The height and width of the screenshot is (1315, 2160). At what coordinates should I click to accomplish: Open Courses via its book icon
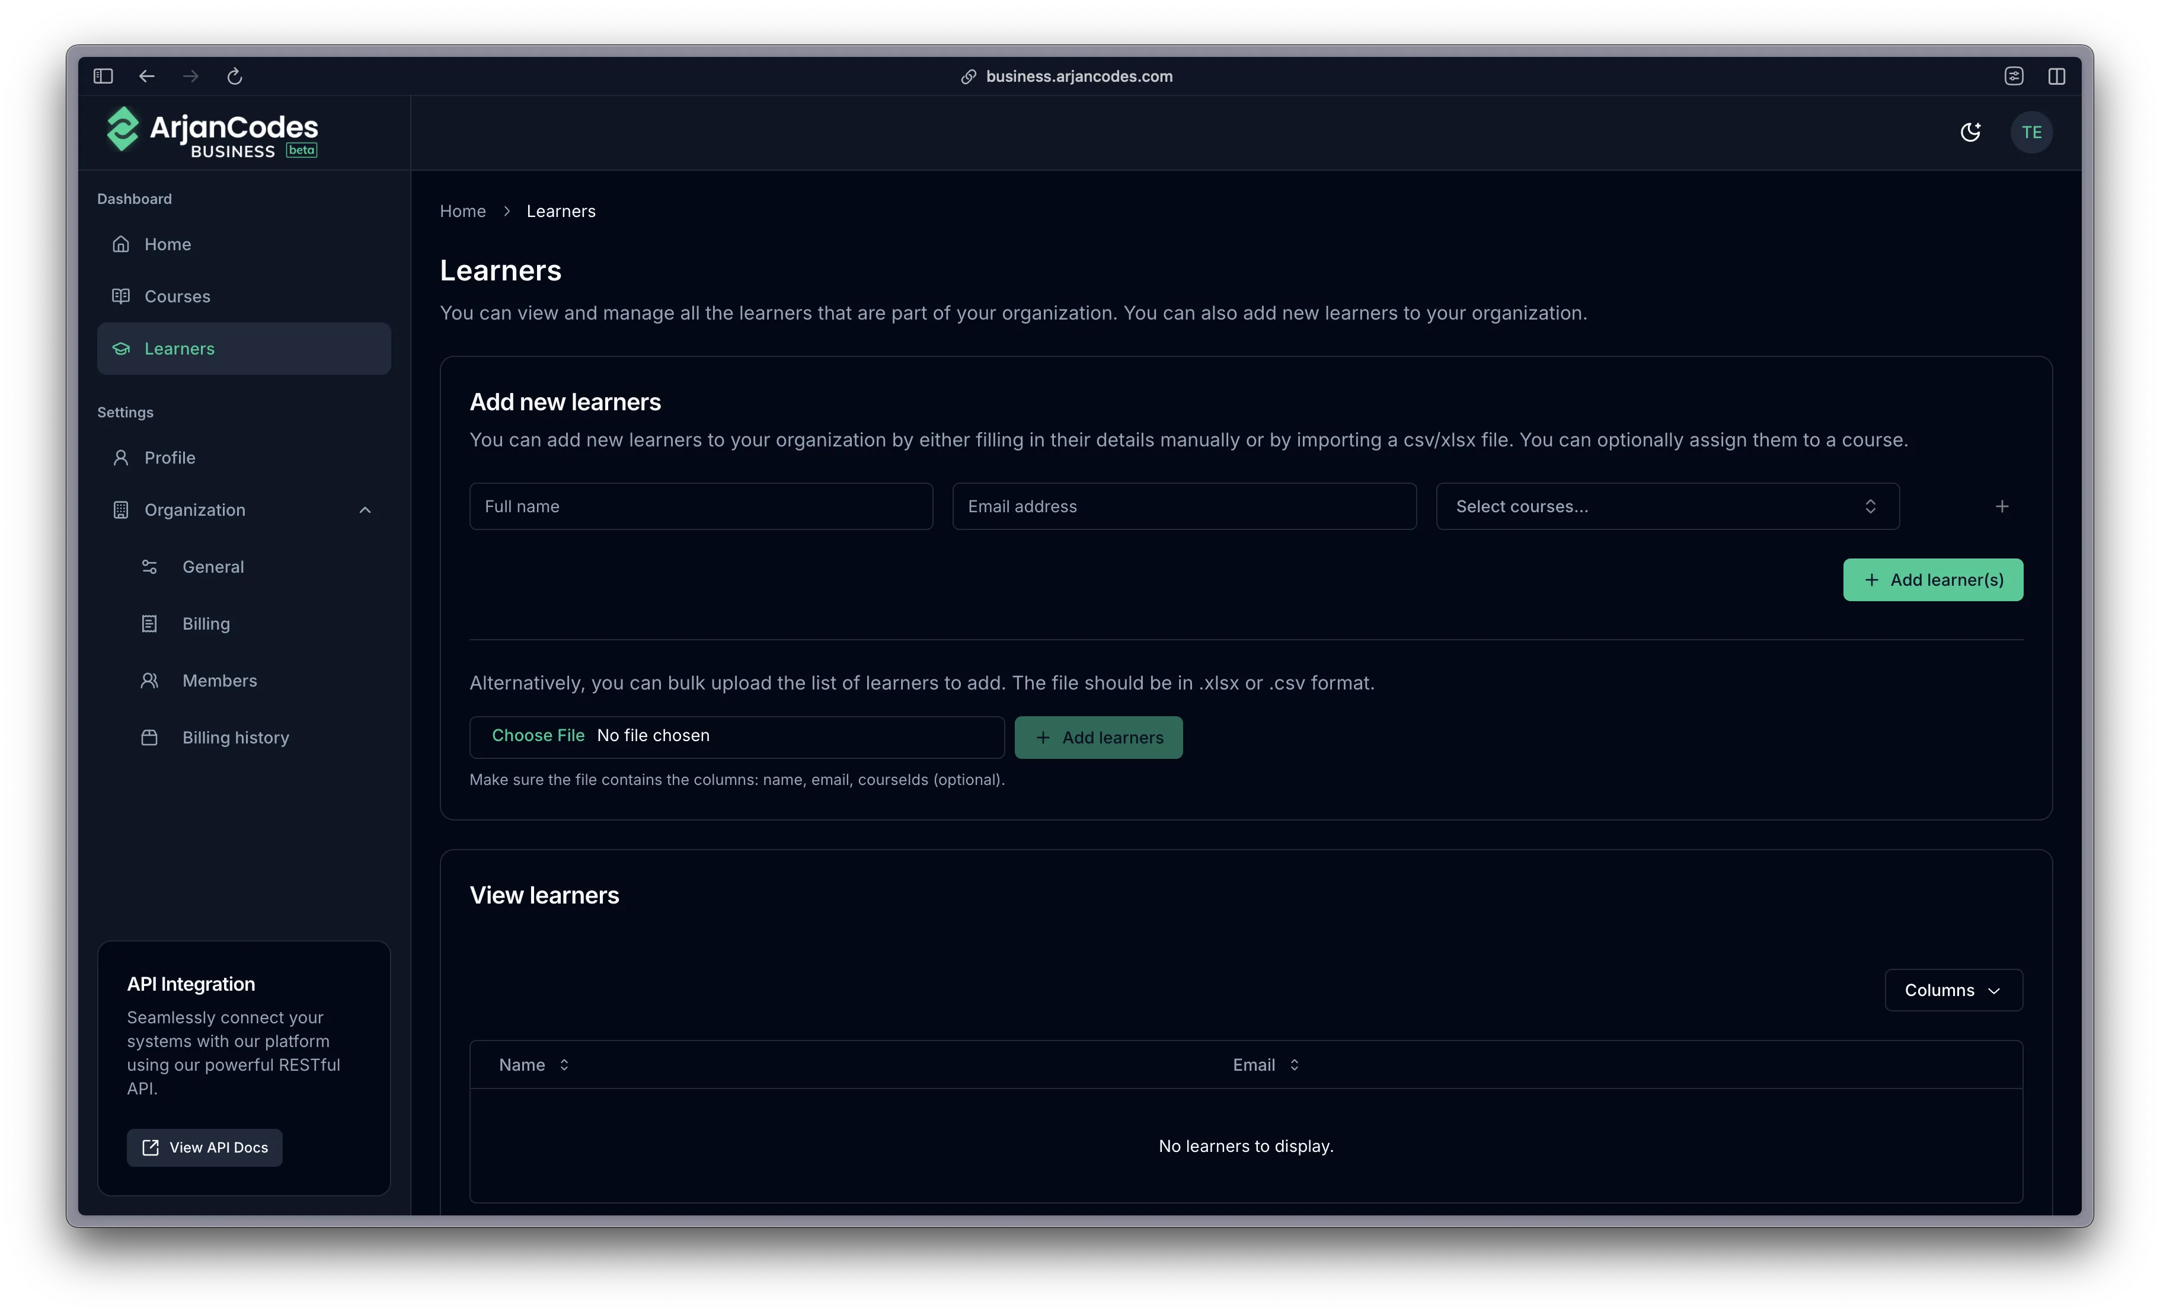(x=121, y=295)
